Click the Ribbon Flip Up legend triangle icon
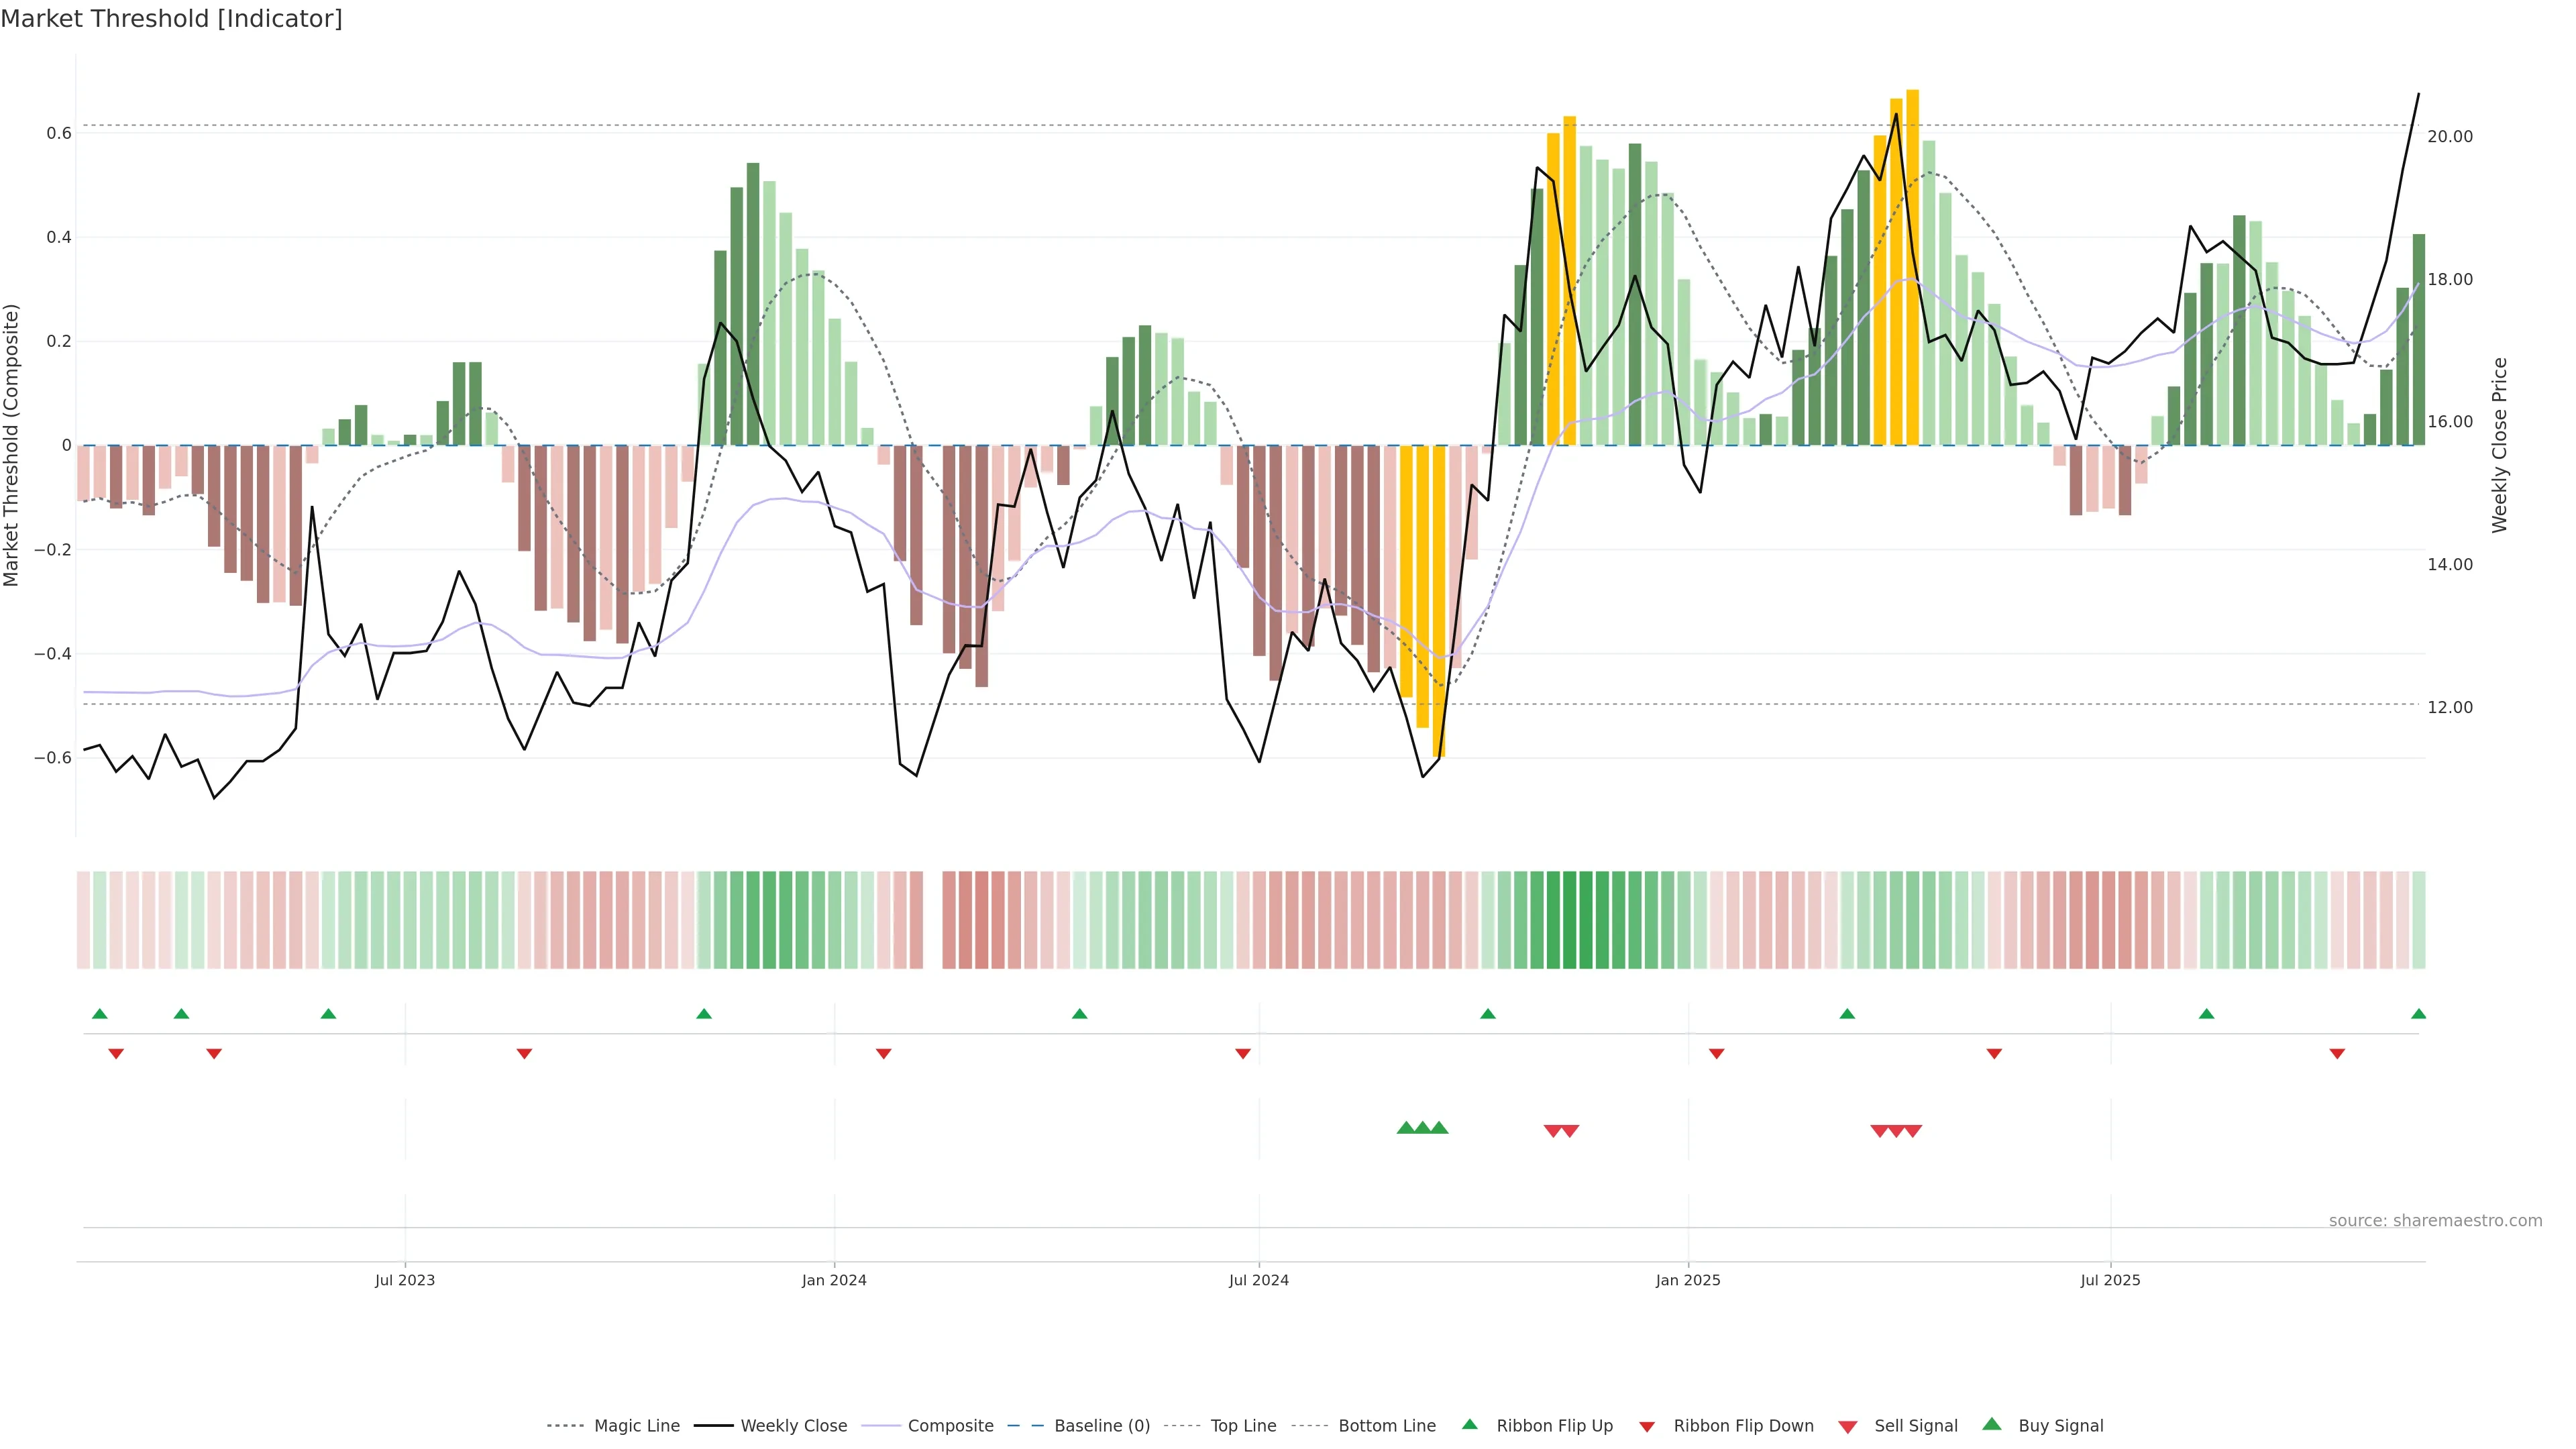 click(1469, 1424)
